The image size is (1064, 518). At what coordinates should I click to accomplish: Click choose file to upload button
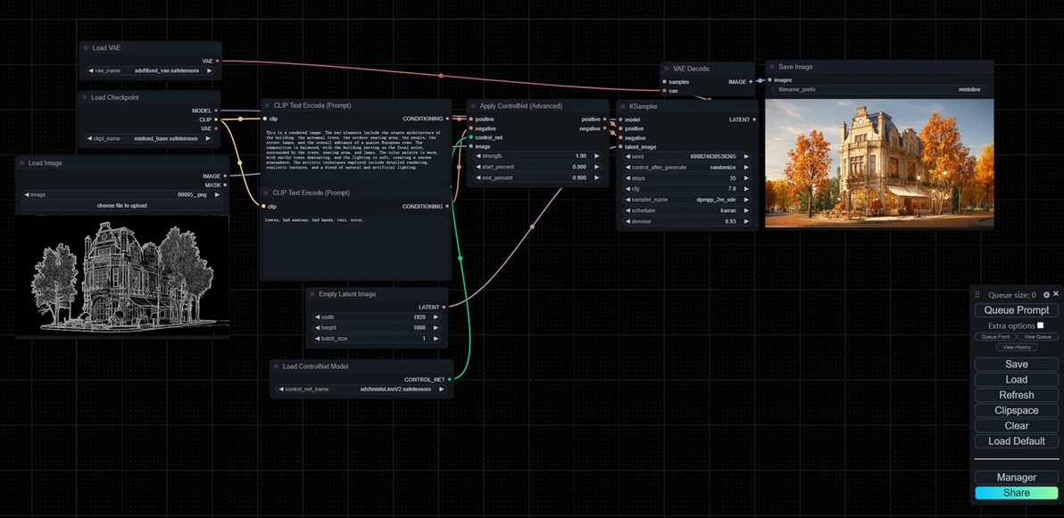coord(122,205)
